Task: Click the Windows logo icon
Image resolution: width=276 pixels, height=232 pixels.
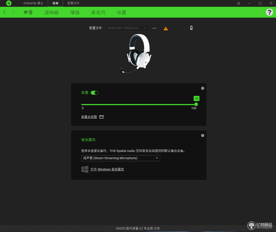Action: (x=85, y=169)
